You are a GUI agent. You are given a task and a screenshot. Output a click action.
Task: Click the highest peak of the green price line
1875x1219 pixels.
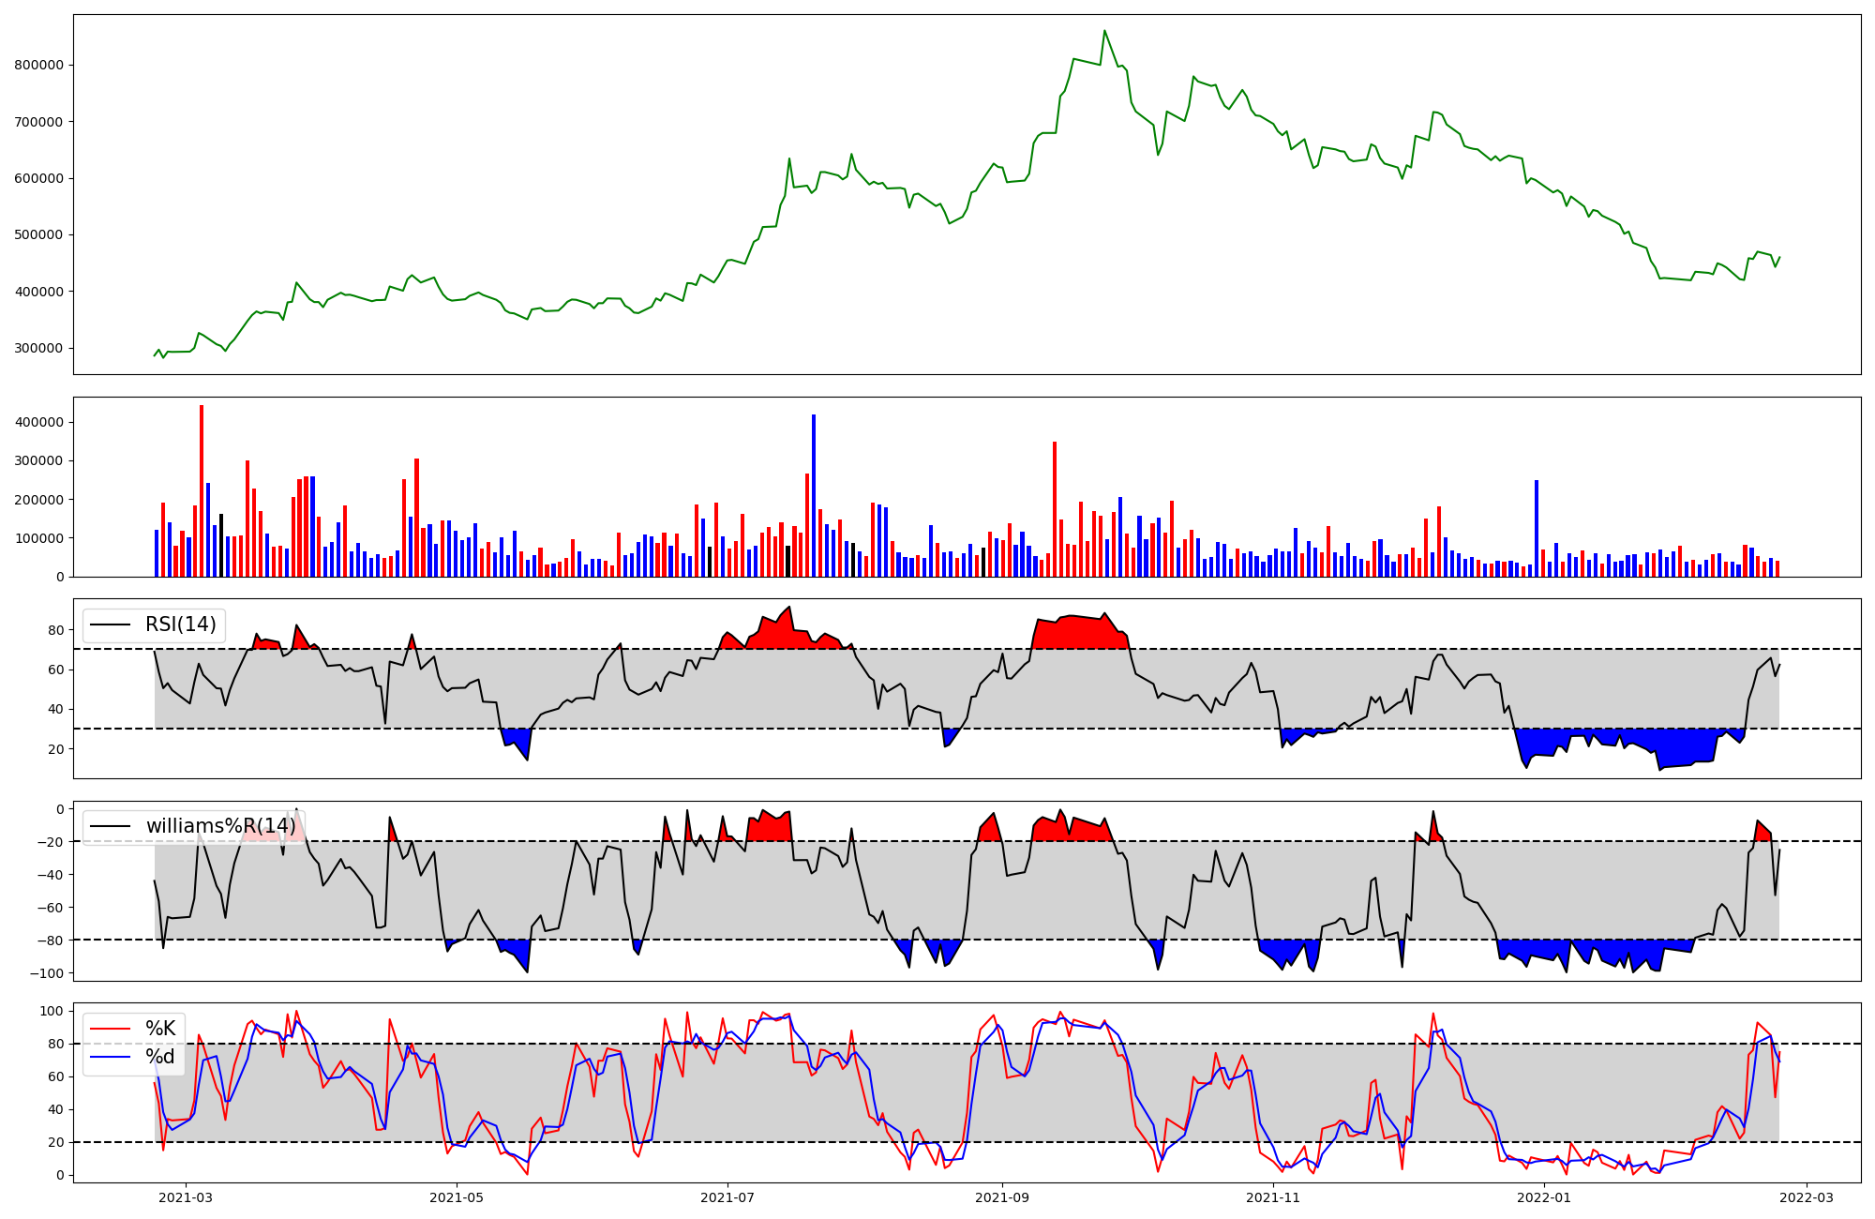click(1104, 31)
